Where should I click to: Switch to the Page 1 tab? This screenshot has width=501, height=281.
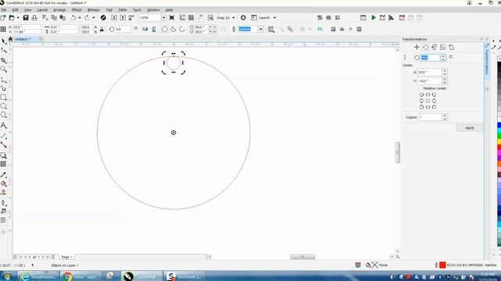[67, 257]
